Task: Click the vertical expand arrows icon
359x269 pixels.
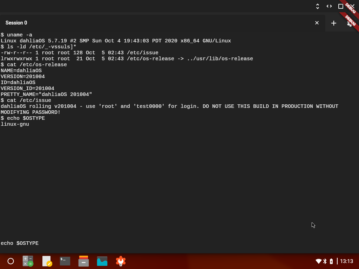Action: (x=318, y=6)
